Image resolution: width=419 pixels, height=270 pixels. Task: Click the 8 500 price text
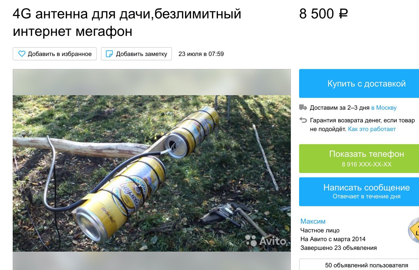pyautogui.click(x=317, y=14)
